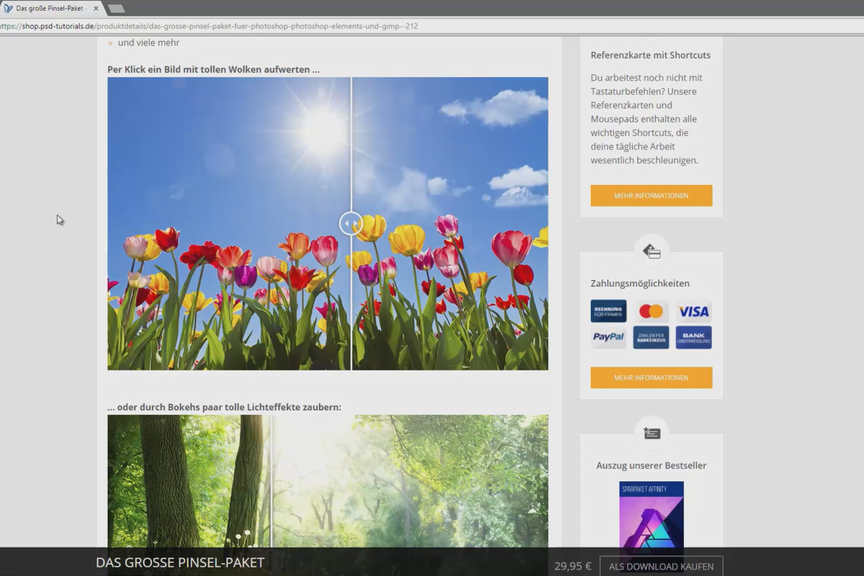
Task: Click the payment card icon above Zahlungsmöglichkeiten
Action: (x=652, y=251)
